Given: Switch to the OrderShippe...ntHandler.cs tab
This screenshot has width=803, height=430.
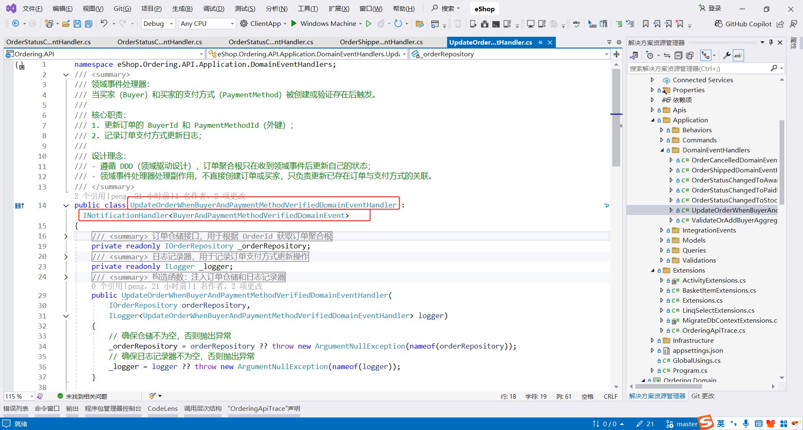Looking at the screenshot, I should coord(381,42).
